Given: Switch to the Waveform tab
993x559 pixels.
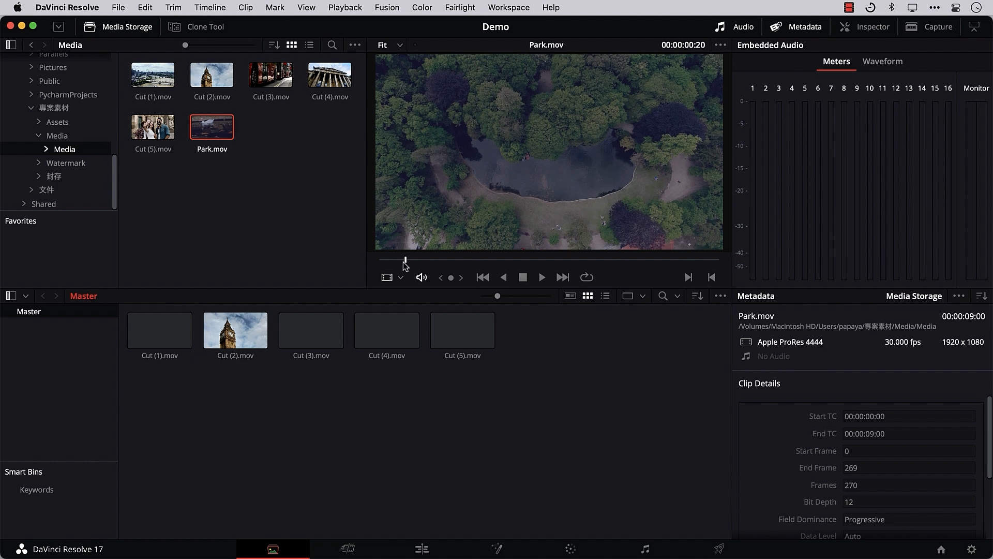Looking at the screenshot, I should point(882,62).
